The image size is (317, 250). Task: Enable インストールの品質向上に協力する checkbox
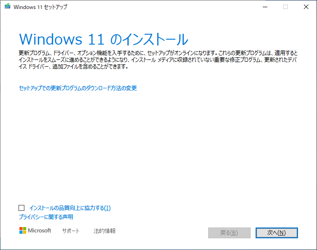[x=21, y=208]
